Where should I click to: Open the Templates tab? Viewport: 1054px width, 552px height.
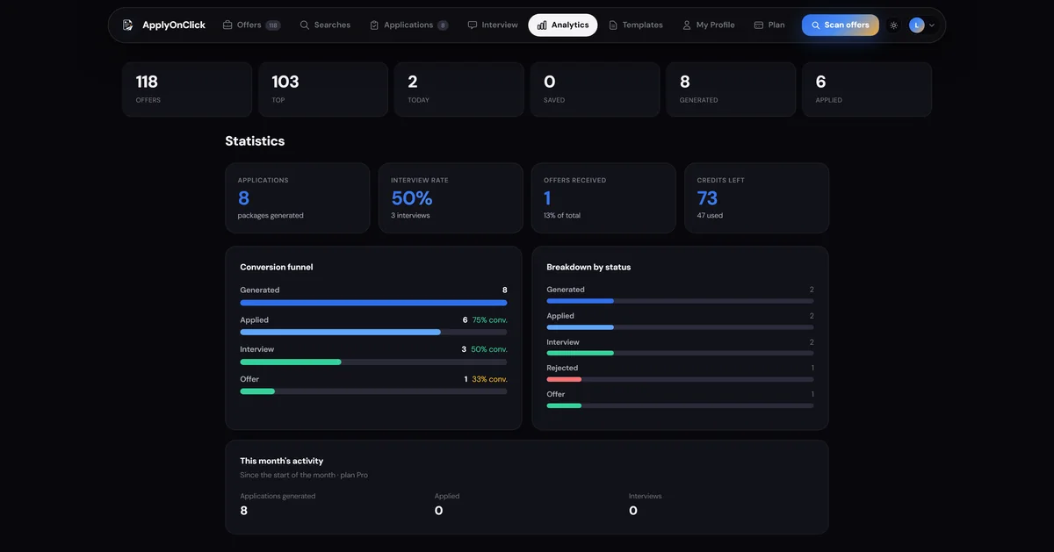pos(636,25)
